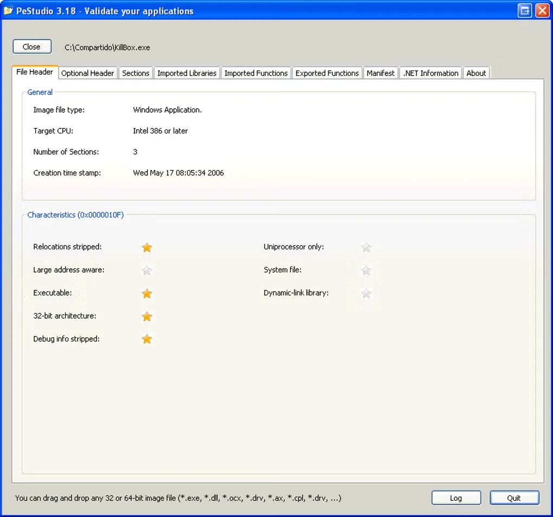Open the Imported Libraries tab
553x517 pixels.
187,73
